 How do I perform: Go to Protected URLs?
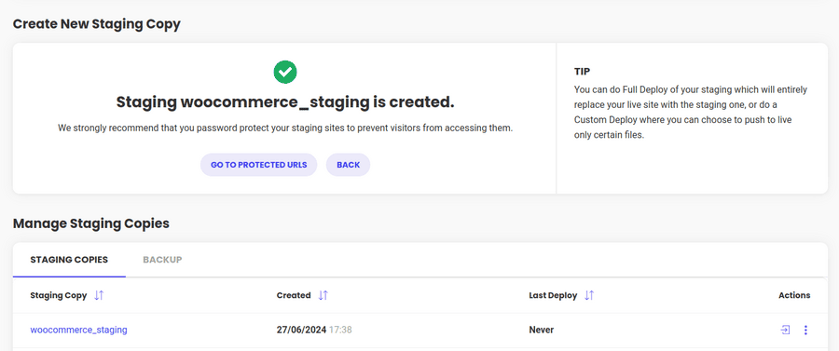[258, 165]
